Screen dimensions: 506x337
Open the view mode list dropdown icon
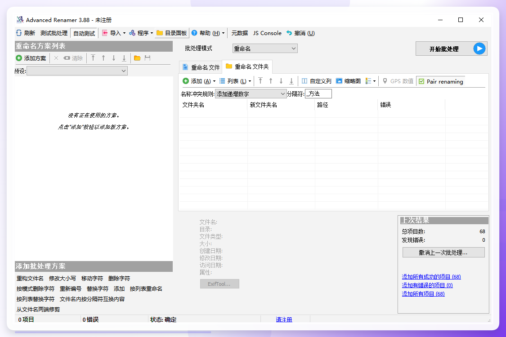coord(371,81)
